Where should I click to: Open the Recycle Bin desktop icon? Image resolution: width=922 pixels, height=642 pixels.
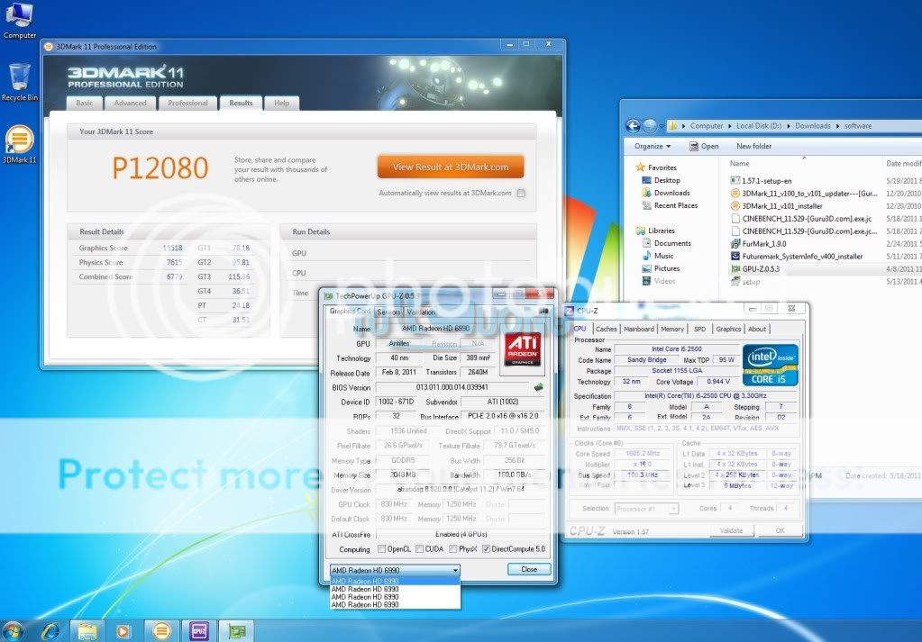(19, 82)
